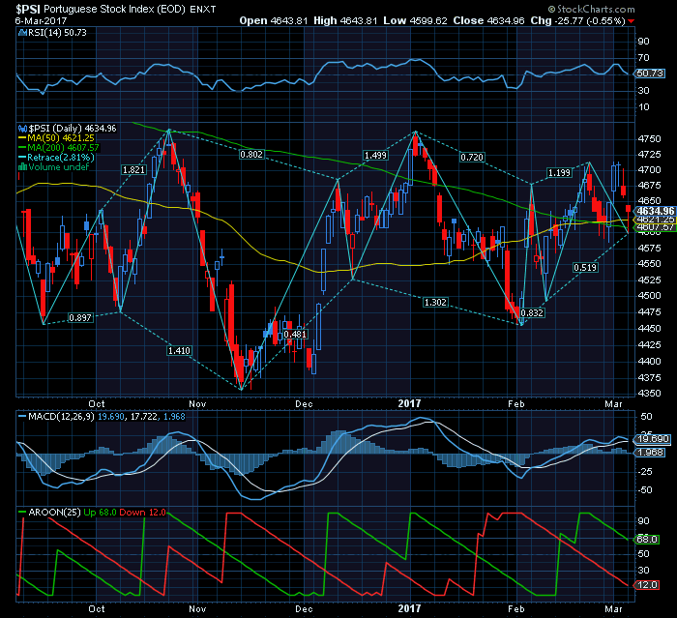The height and width of the screenshot is (618, 677).
Task: Click the MA(50) 4621.25 legend entry
Action: (60, 138)
